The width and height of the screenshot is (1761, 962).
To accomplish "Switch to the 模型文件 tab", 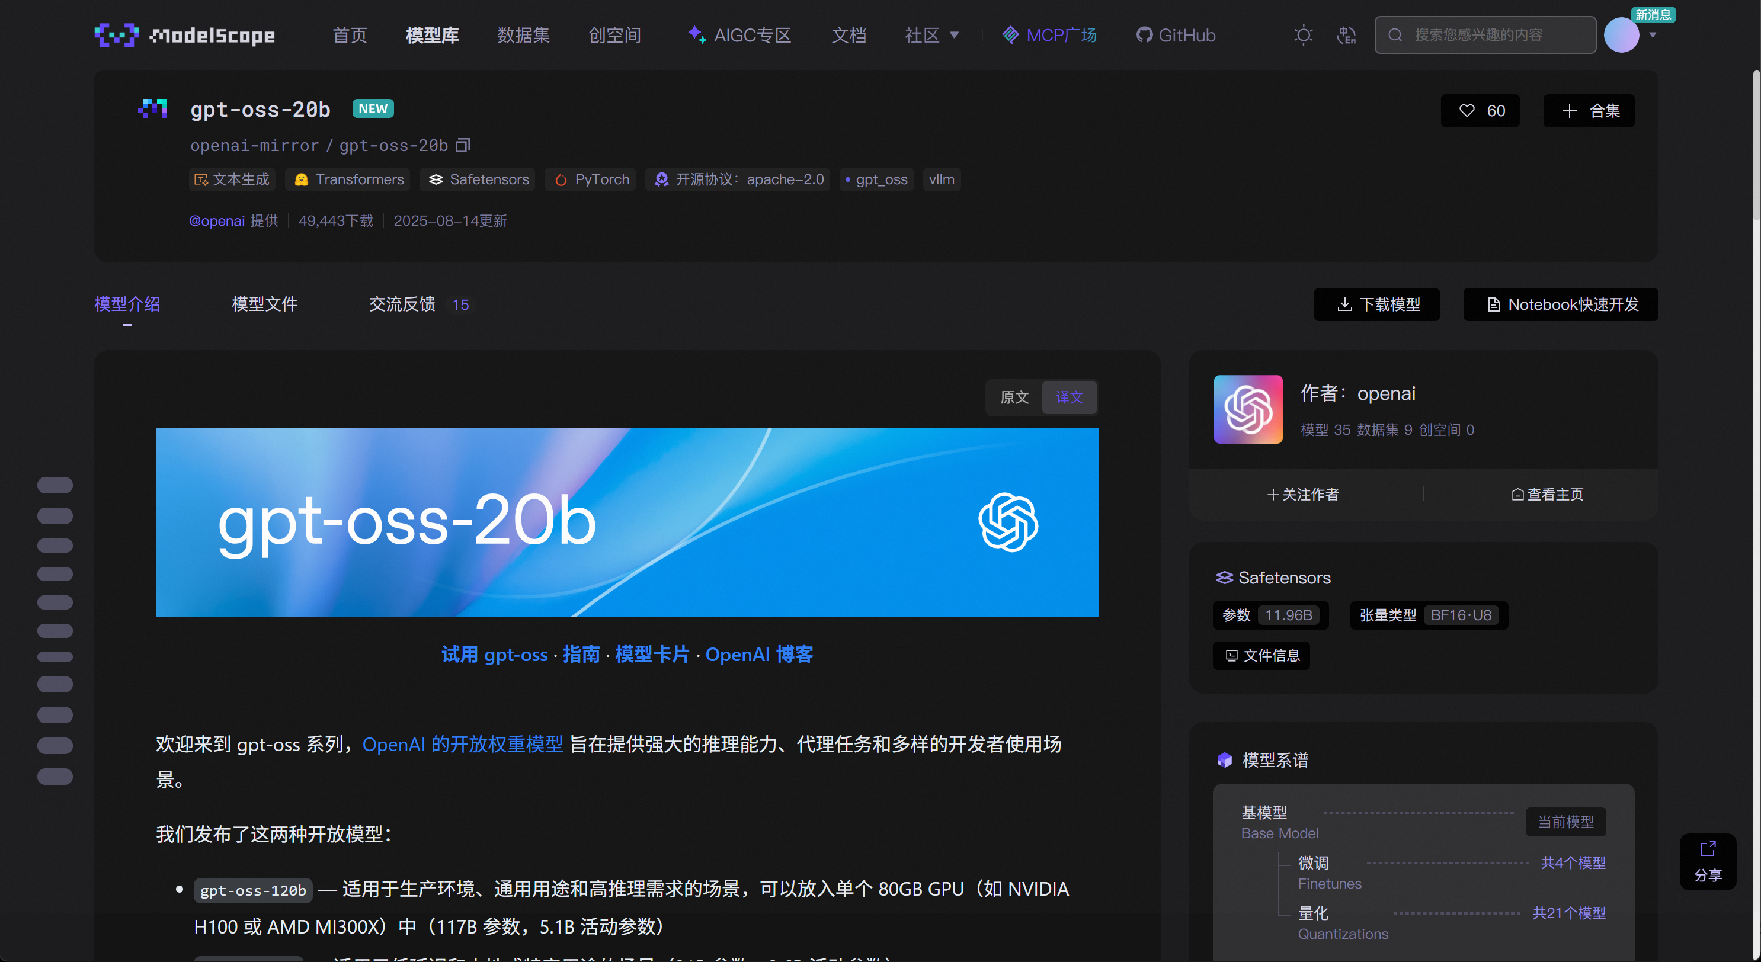I will [x=264, y=304].
